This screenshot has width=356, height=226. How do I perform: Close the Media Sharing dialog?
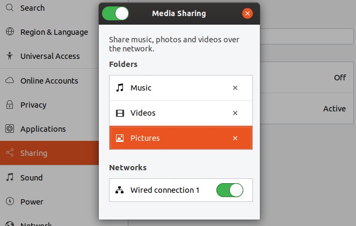[247, 13]
